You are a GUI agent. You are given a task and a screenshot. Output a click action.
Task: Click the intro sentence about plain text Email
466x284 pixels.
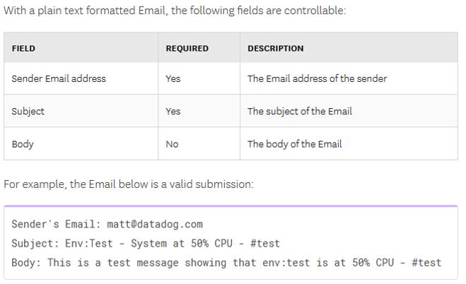pyautogui.click(x=175, y=11)
